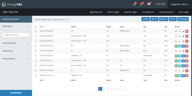Open the Firewall Raporları tab
Image resolution: width=192 pixels, height=96 pixels.
pyautogui.click(x=166, y=12)
